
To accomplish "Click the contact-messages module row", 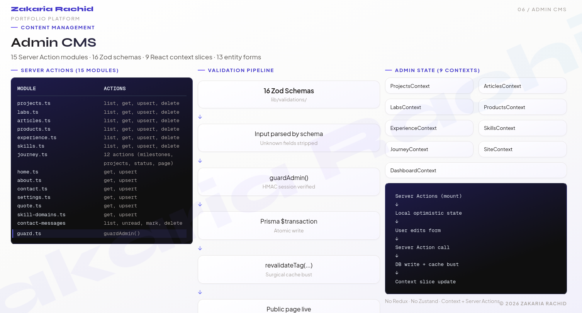I will (x=102, y=223).
